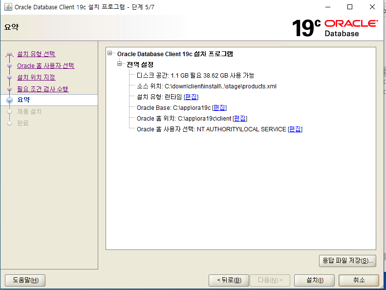Collapse the Oracle Database Client 19c tree root
386x290 pixels.
[110, 53]
